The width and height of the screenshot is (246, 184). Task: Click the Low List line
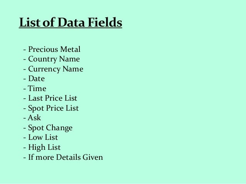pyautogui.click(x=40, y=138)
